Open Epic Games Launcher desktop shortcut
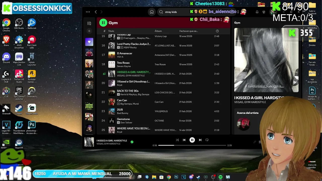 pos(19,94)
